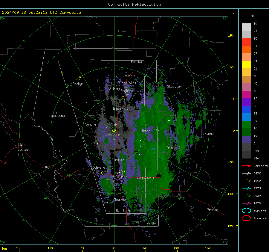The width and height of the screenshot is (269, 252).
Task: Click the 27ZW legend label
Action: (x=257, y=188)
